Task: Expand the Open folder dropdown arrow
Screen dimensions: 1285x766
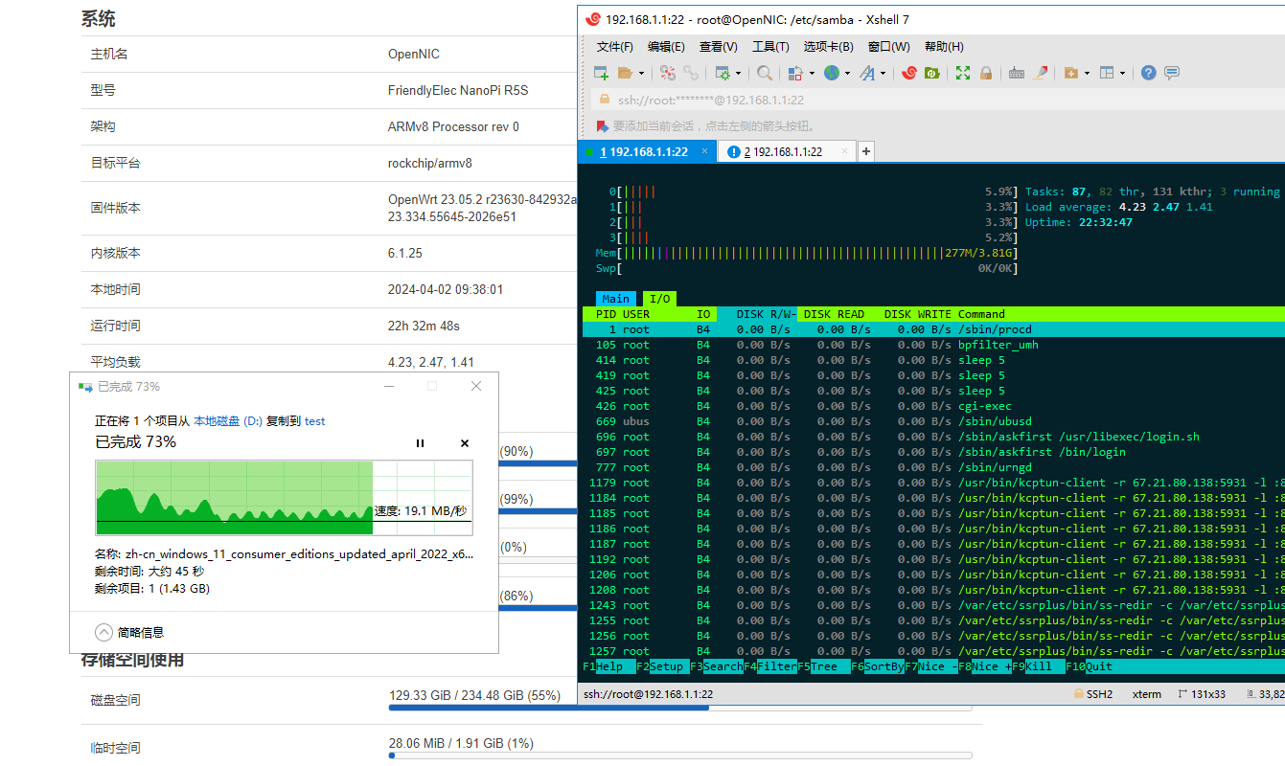Action: [x=641, y=73]
